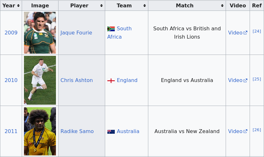Click the Australia flag icon
The height and width of the screenshot is (157, 264).
point(111,131)
